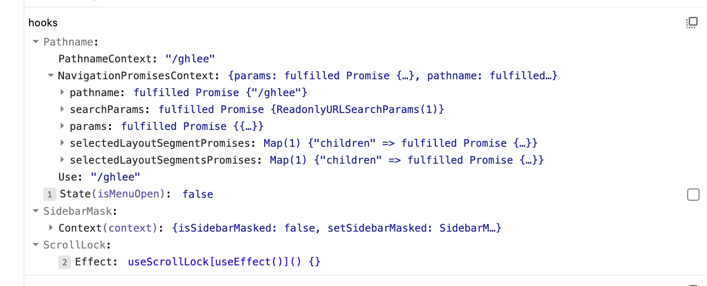Image resolution: width=707 pixels, height=286 pixels.
Task: Toggle the isMenuOpen state checkbox
Action: tap(693, 194)
